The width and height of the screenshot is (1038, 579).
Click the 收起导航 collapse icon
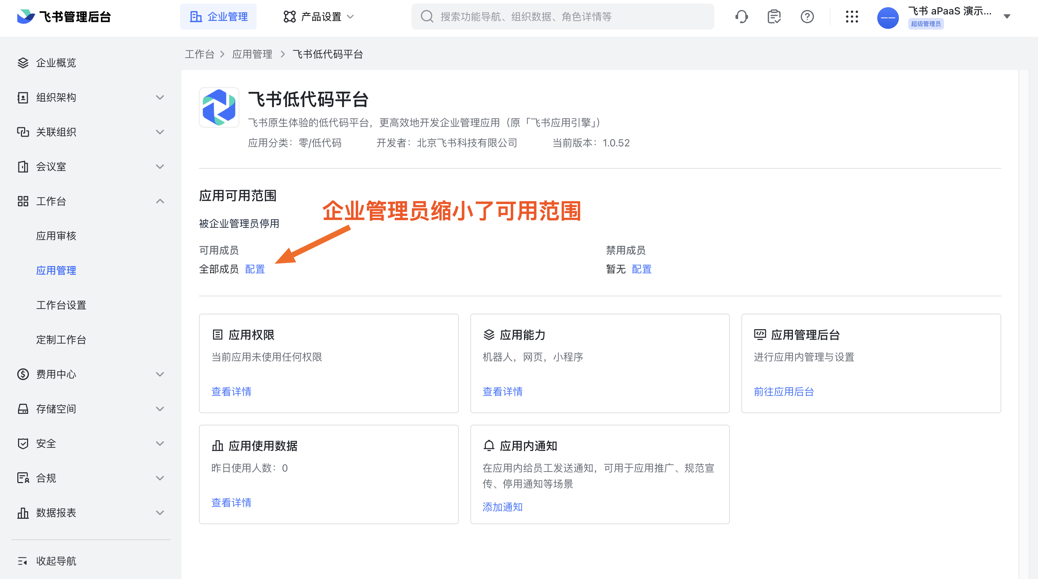23,561
